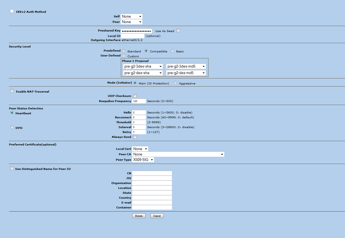Click the ethernet0/2.2 outgoing interface text
This screenshot has width=345, height=238.
(x=132, y=40)
